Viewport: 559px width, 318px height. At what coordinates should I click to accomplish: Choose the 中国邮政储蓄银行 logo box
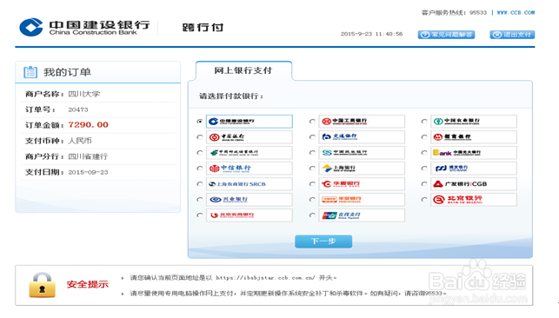(250, 153)
